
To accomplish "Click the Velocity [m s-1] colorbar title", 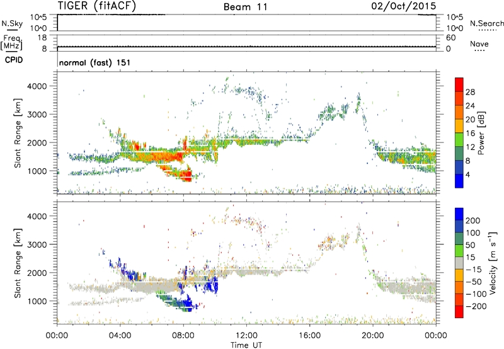I will tap(493, 263).
